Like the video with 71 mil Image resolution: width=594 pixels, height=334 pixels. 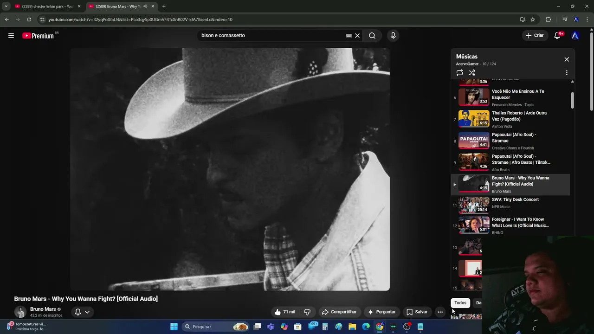pyautogui.click(x=285, y=312)
